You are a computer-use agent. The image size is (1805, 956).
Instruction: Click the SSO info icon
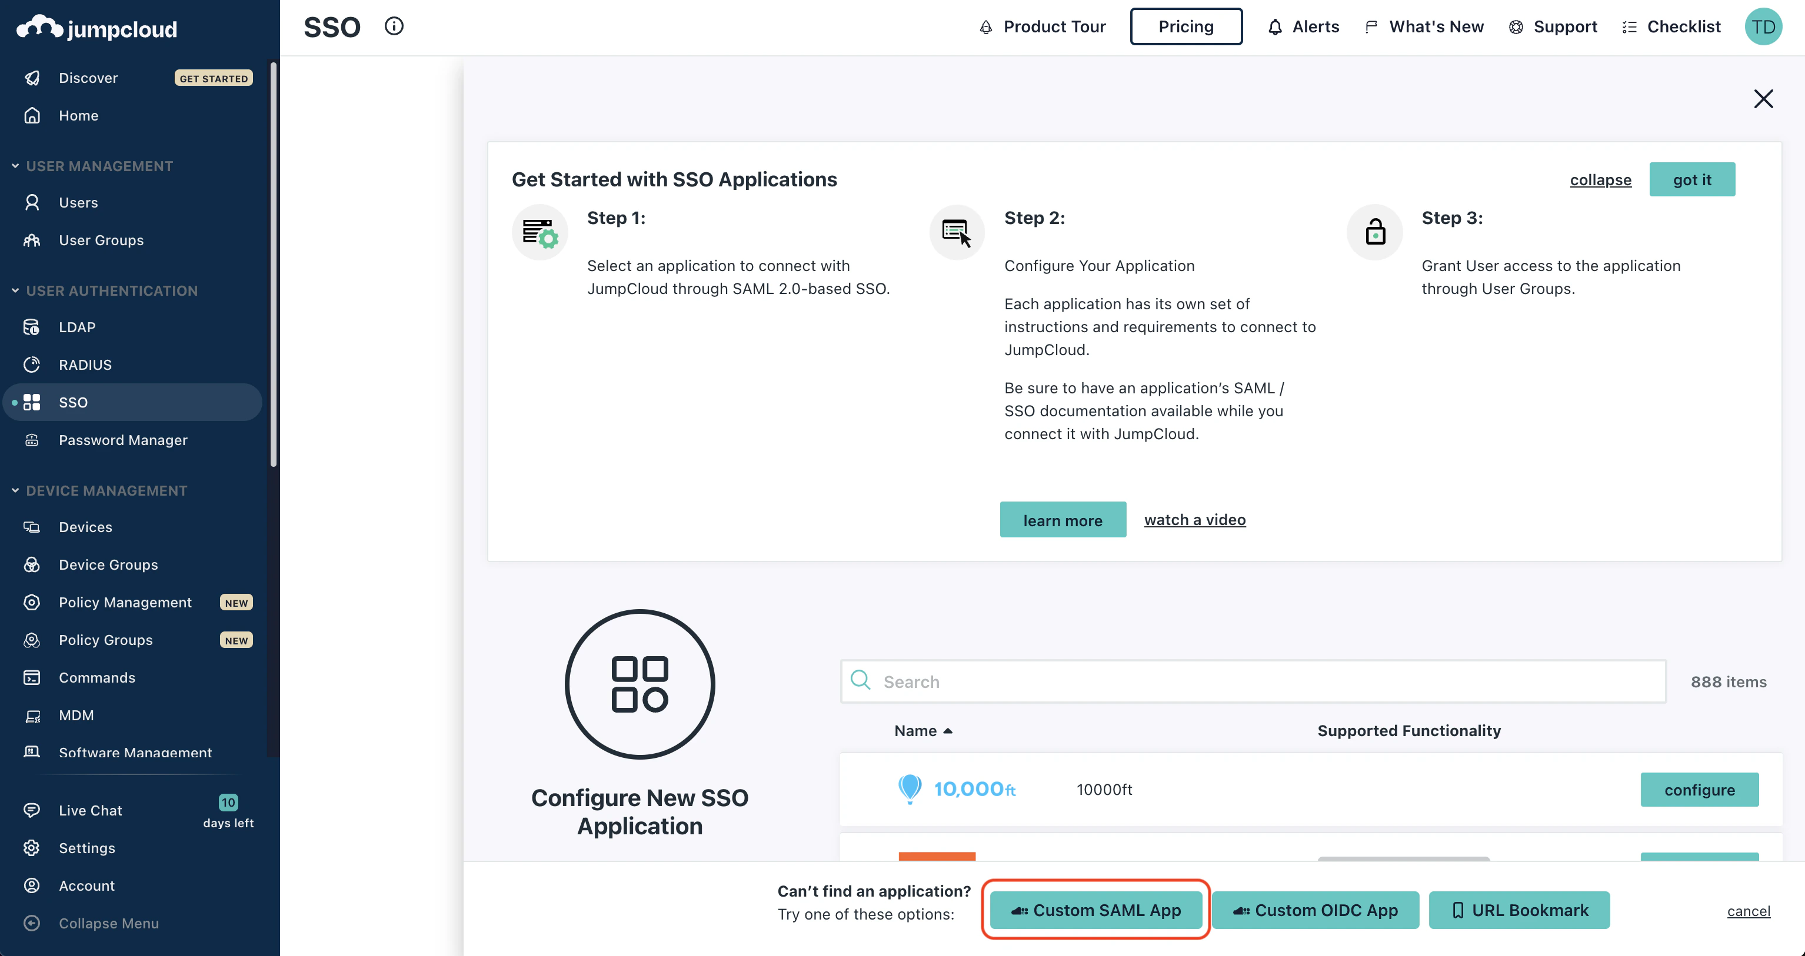[394, 26]
